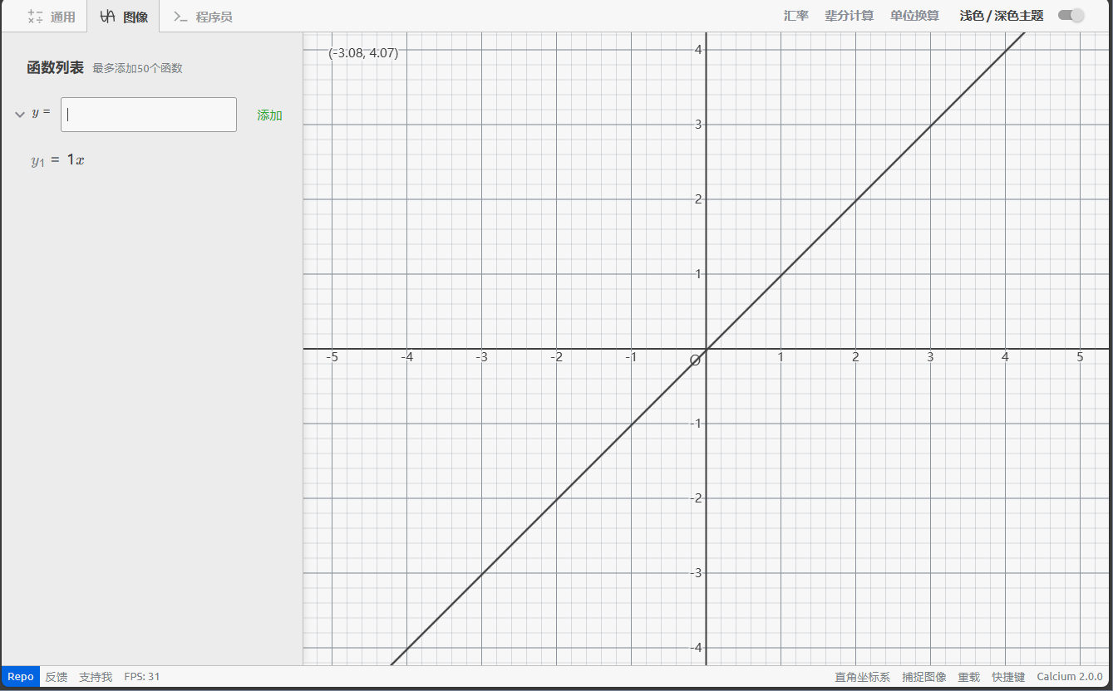Open the 快捷键 shortcuts list
Image resolution: width=1113 pixels, height=691 pixels.
(x=1007, y=677)
